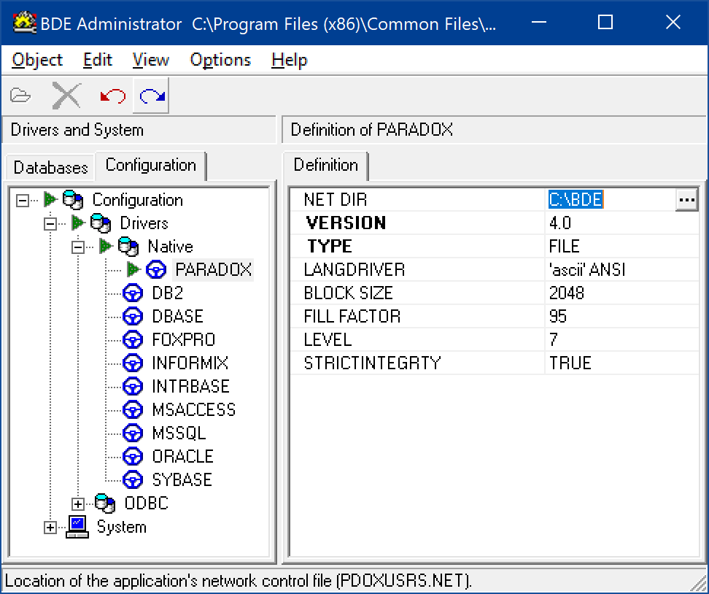The image size is (709, 594).
Task: Click the BLOCK SIZE parameter name
Action: [x=348, y=293]
